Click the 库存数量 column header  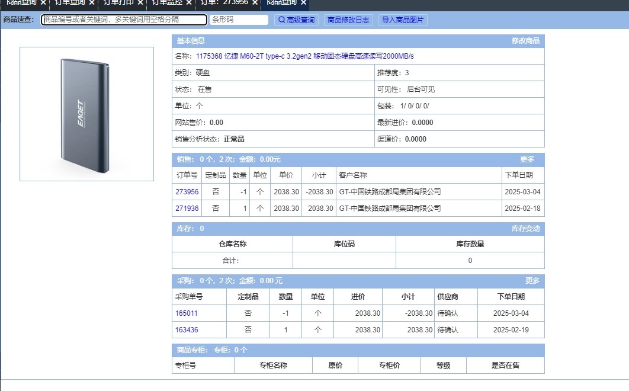(470, 244)
